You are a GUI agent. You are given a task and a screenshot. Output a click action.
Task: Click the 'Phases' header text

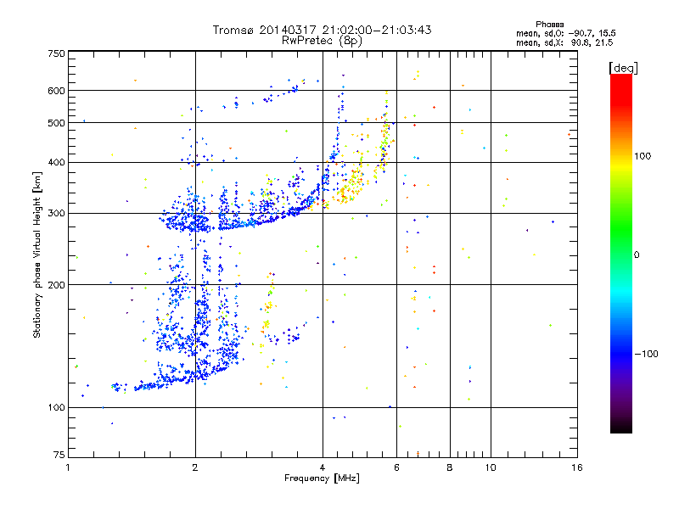(549, 25)
